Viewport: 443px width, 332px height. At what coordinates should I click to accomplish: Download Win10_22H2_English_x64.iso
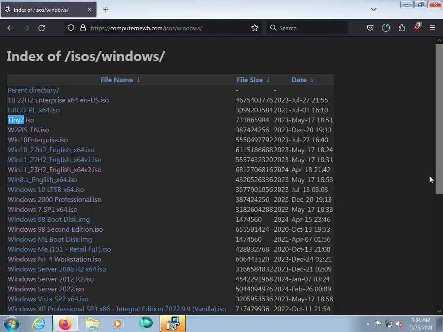tap(51, 150)
